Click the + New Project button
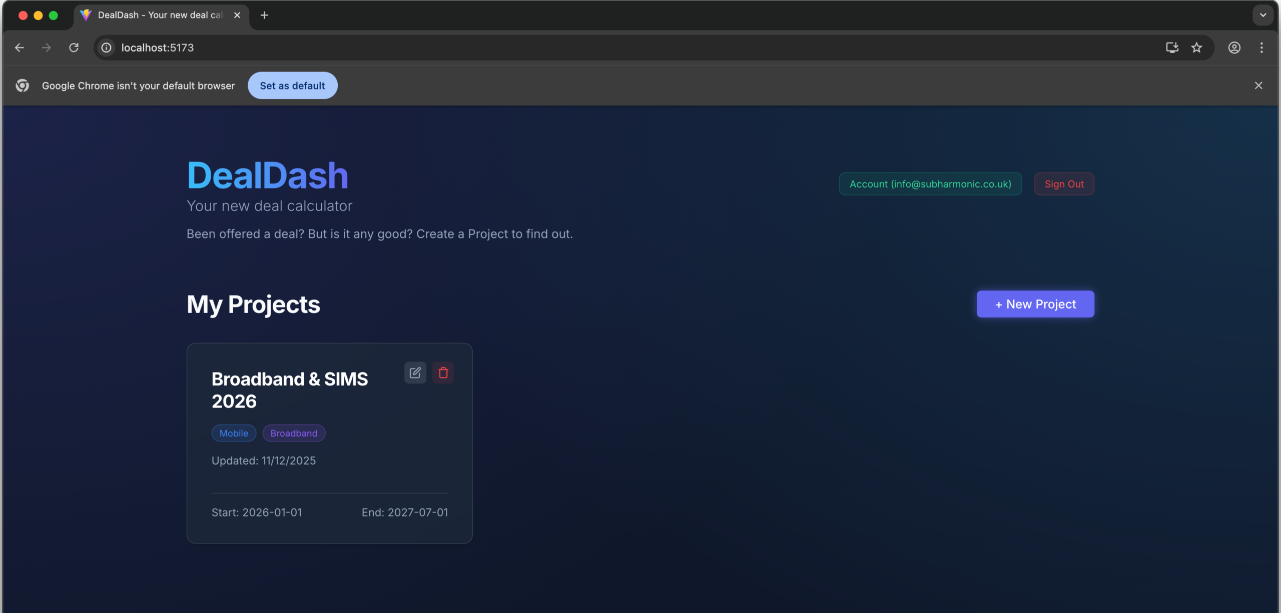 pyautogui.click(x=1035, y=304)
